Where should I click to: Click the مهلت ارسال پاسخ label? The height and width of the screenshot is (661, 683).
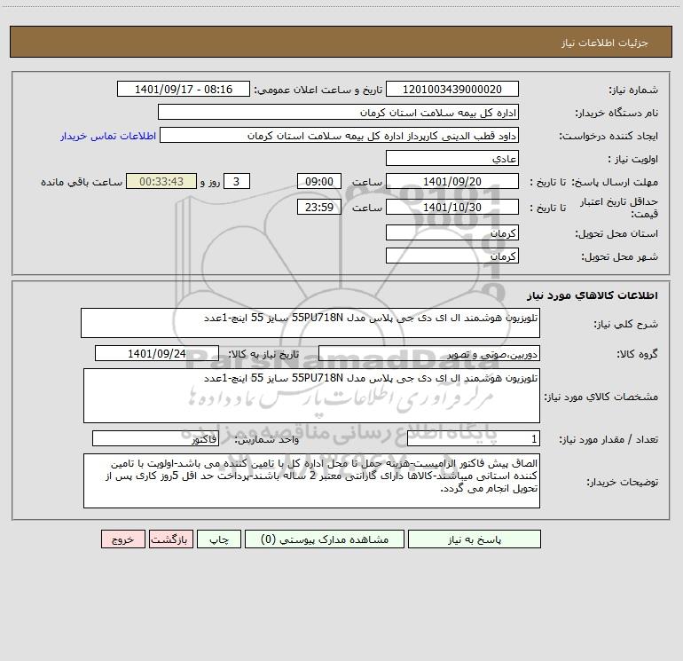(614, 182)
